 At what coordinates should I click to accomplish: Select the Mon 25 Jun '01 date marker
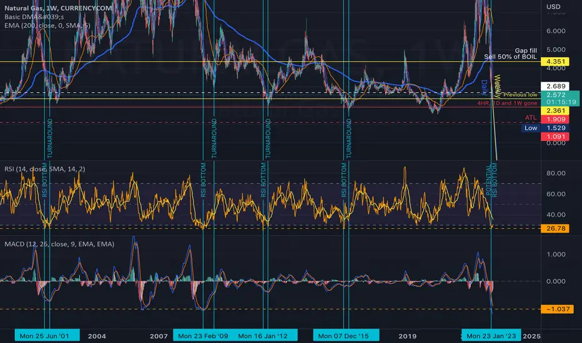pyautogui.click(x=47, y=336)
